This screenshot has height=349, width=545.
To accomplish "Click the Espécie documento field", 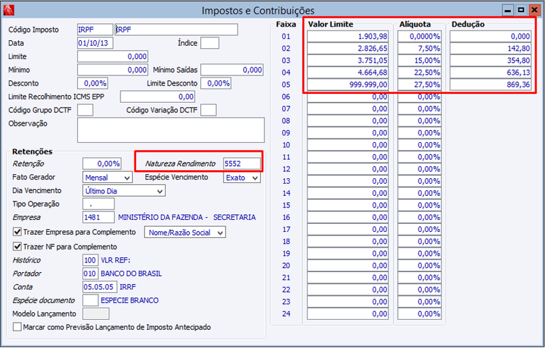I will [91, 301].
